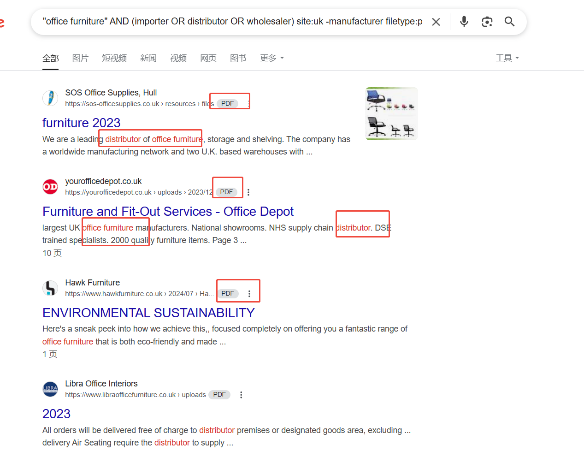Select the 全部 tab
584x451 pixels.
51,58
